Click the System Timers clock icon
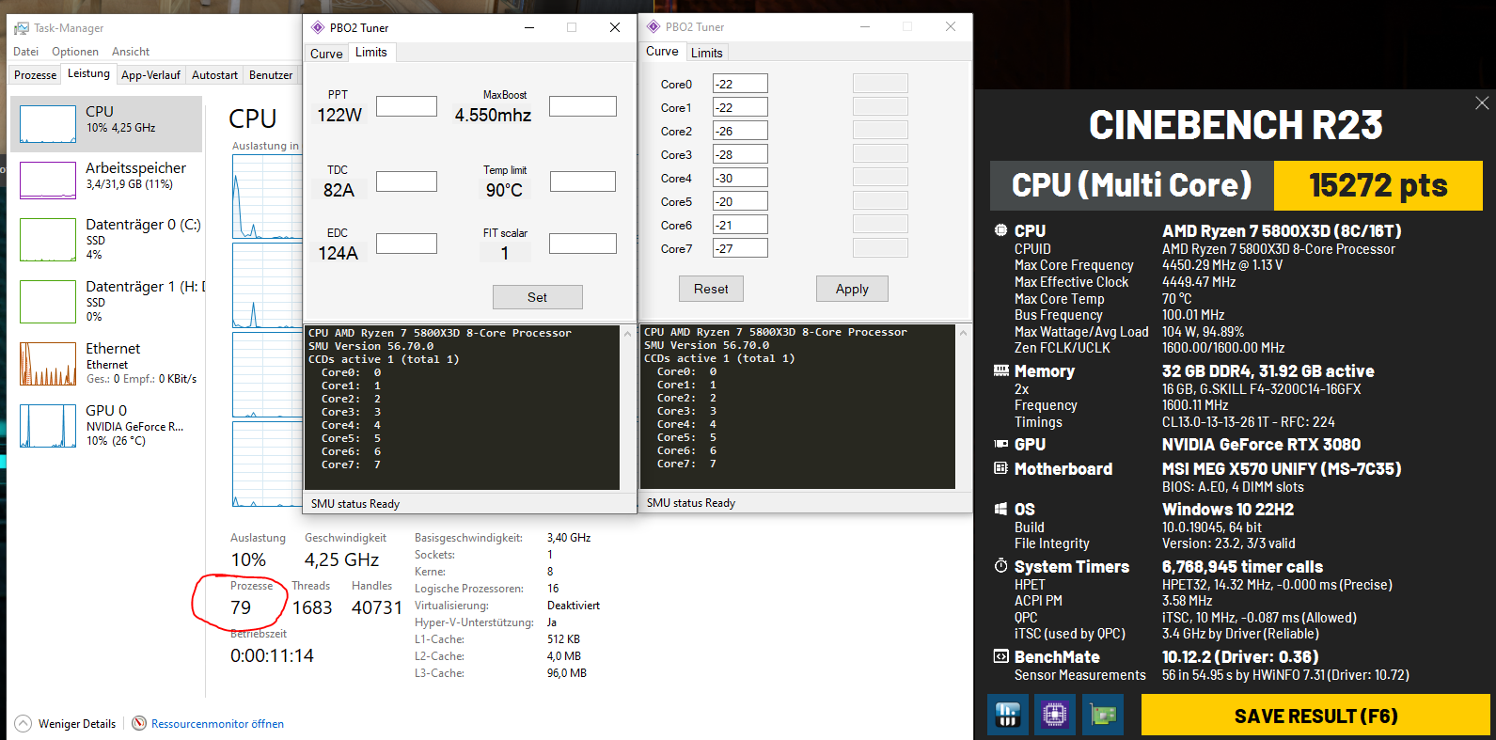Screen dimensions: 1496x740 coord(1000,566)
